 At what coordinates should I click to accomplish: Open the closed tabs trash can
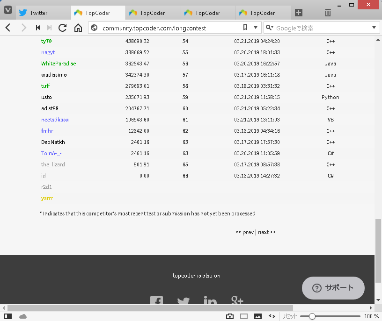pos(328,13)
